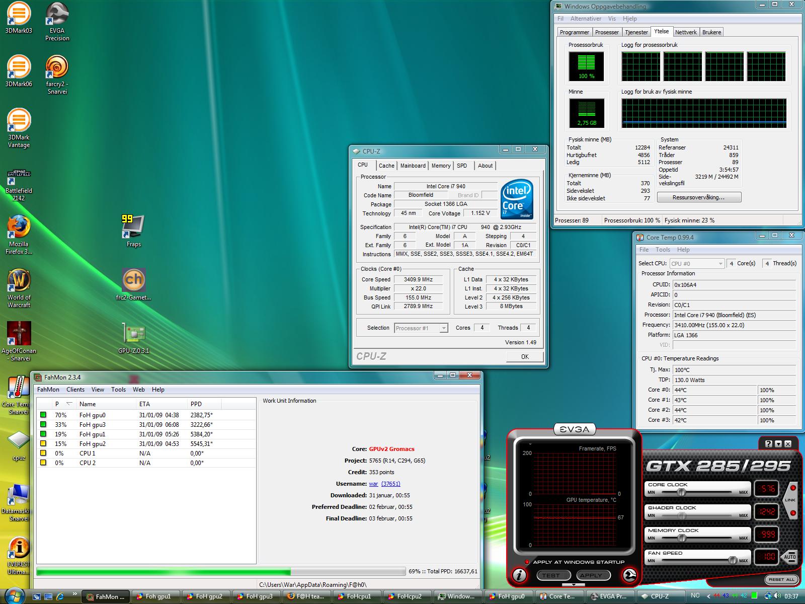The height and width of the screenshot is (604, 805).
Task: Select Mozilla Firefox desktop icon
Action: point(19,235)
